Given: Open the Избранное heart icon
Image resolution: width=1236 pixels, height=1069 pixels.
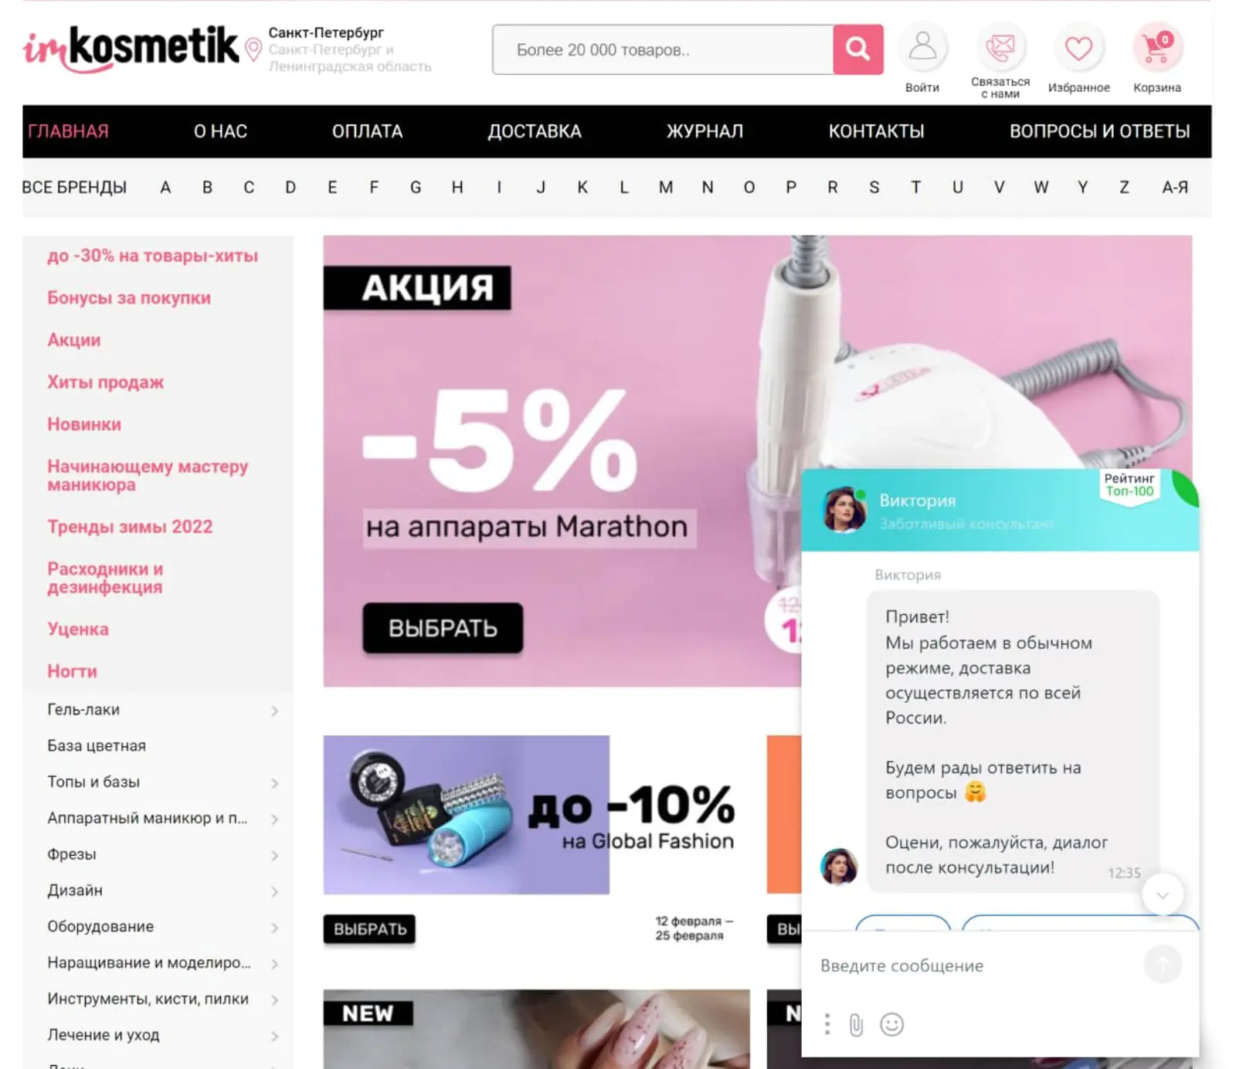Looking at the screenshot, I should click(1078, 49).
